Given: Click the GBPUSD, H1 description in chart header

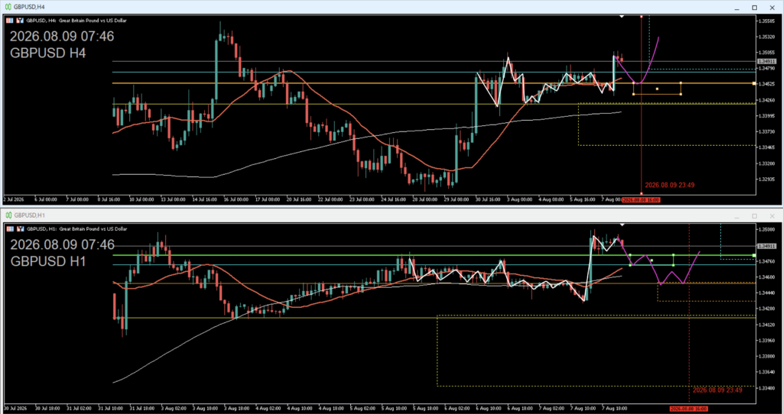Looking at the screenshot, I should (x=77, y=229).
